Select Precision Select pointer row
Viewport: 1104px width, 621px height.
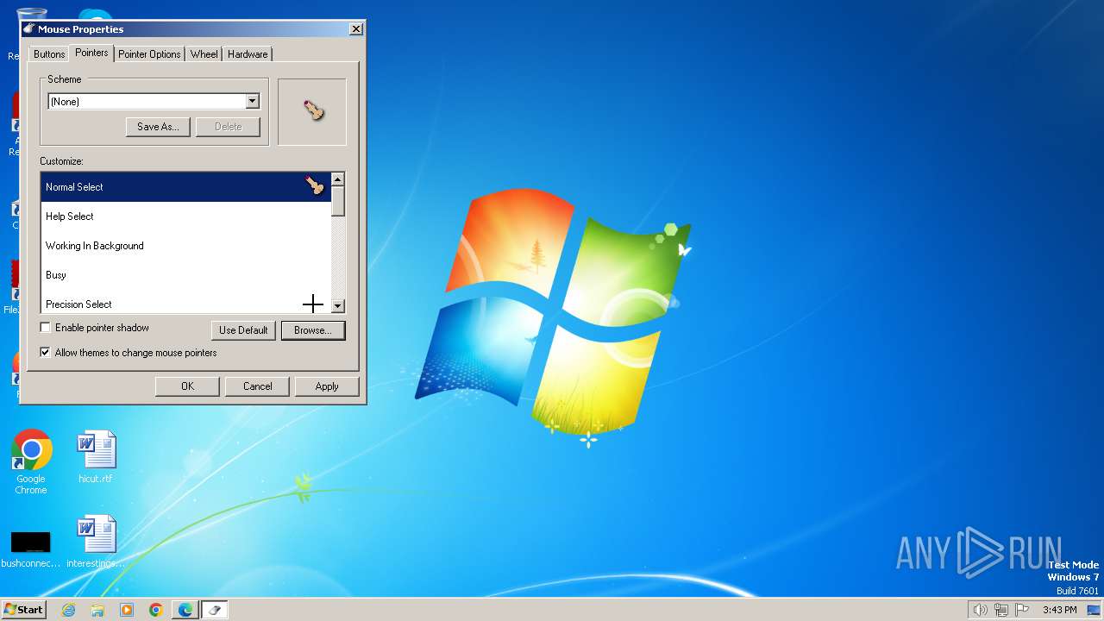pos(186,302)
